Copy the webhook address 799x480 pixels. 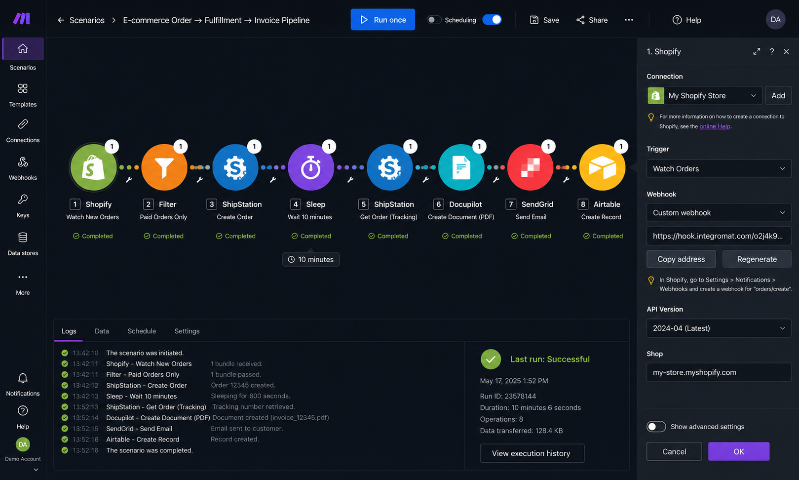pyautogui.click(x=681, y=259)
